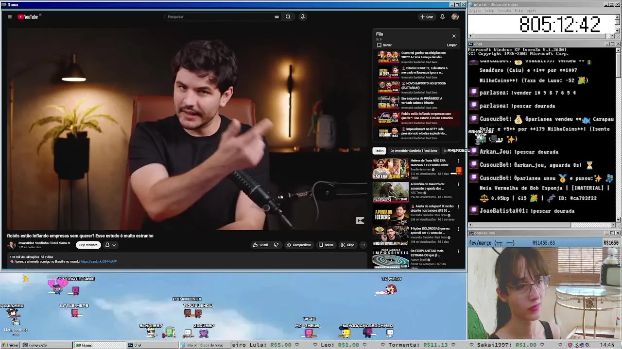Open more options for 9 lições DOLOROSAS video
This screenshot has width=622, height=349.
point(458,229)
